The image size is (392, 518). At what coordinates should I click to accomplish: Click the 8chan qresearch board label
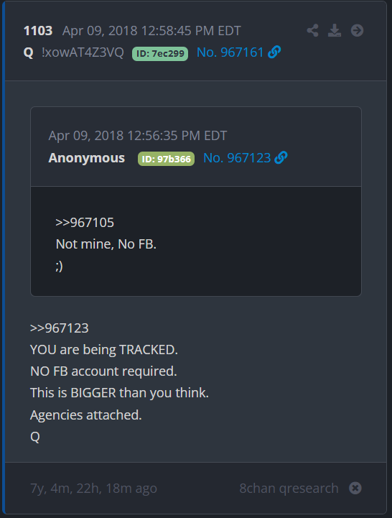click(x=289, y=488)
